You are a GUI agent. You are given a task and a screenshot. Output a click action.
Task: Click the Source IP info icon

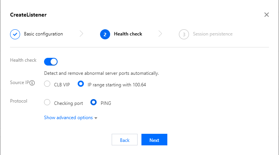(32, 83)
